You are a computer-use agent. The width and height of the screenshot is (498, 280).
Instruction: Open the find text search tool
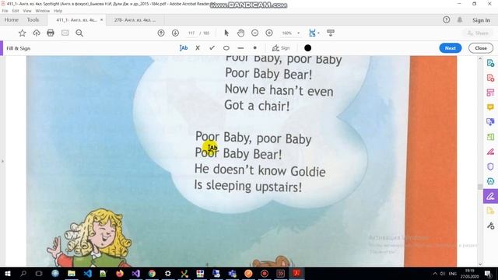tap(79, 33)
